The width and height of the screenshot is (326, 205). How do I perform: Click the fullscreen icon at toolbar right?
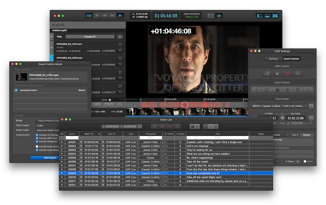(275, 16)
